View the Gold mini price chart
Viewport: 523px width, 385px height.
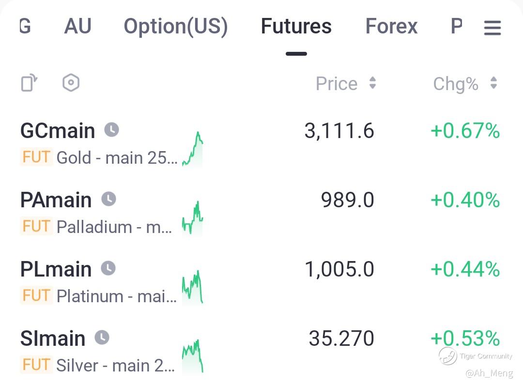[x=192, y=149]
